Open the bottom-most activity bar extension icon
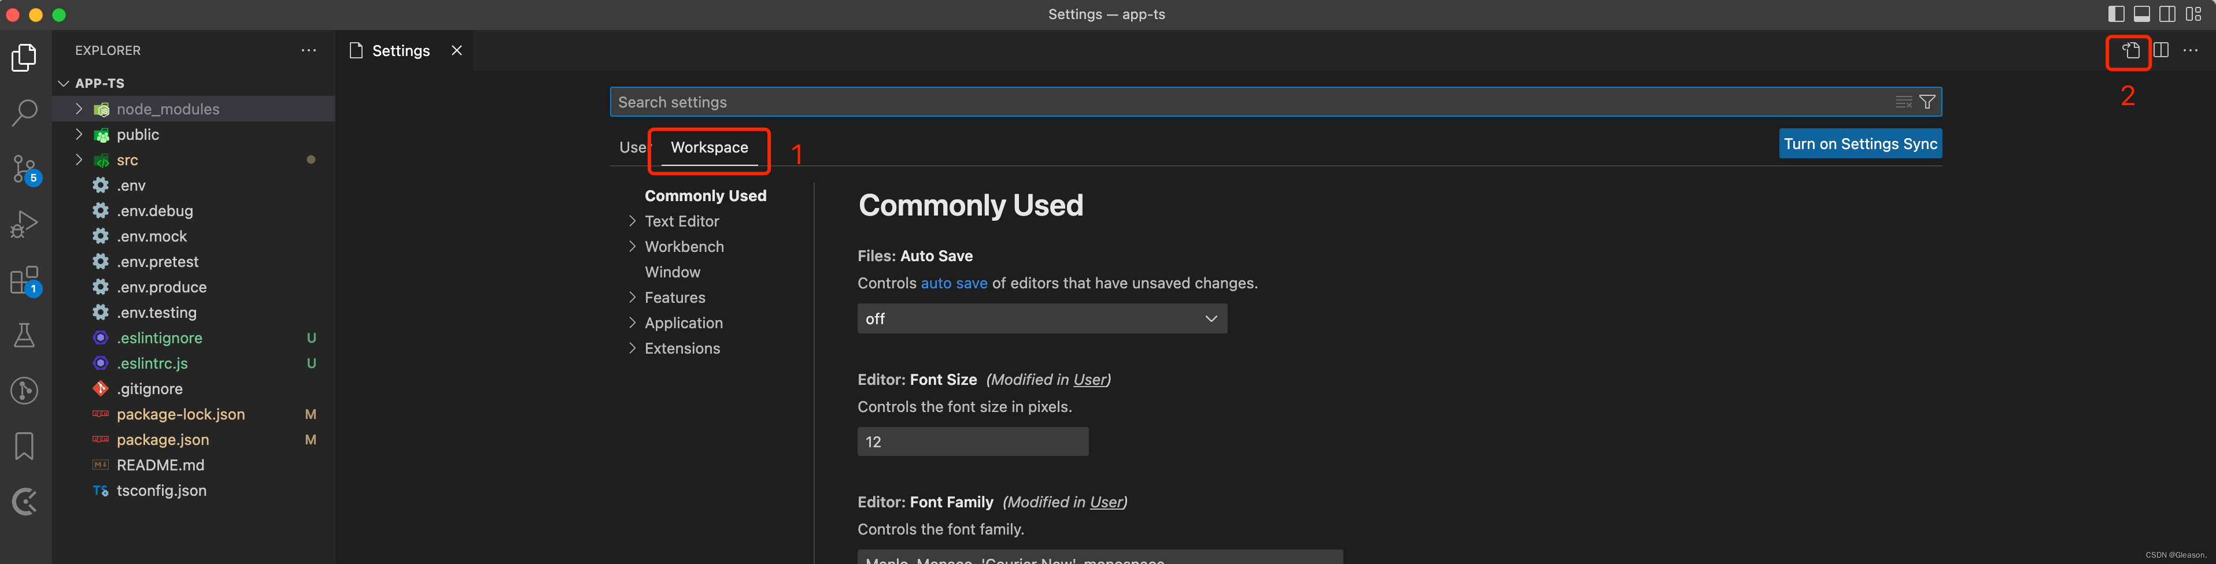Screen dimensions: 2216x564 24,501
